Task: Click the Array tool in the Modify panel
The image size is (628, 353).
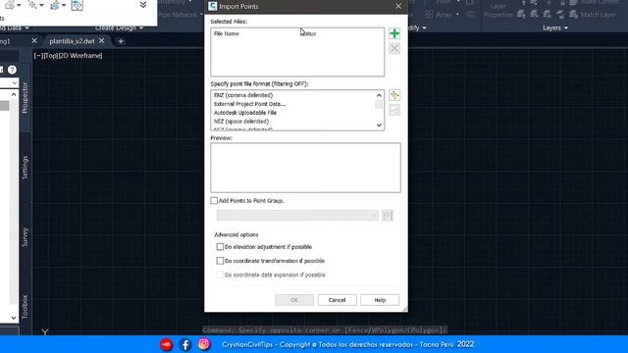Action: coord(439,15)
